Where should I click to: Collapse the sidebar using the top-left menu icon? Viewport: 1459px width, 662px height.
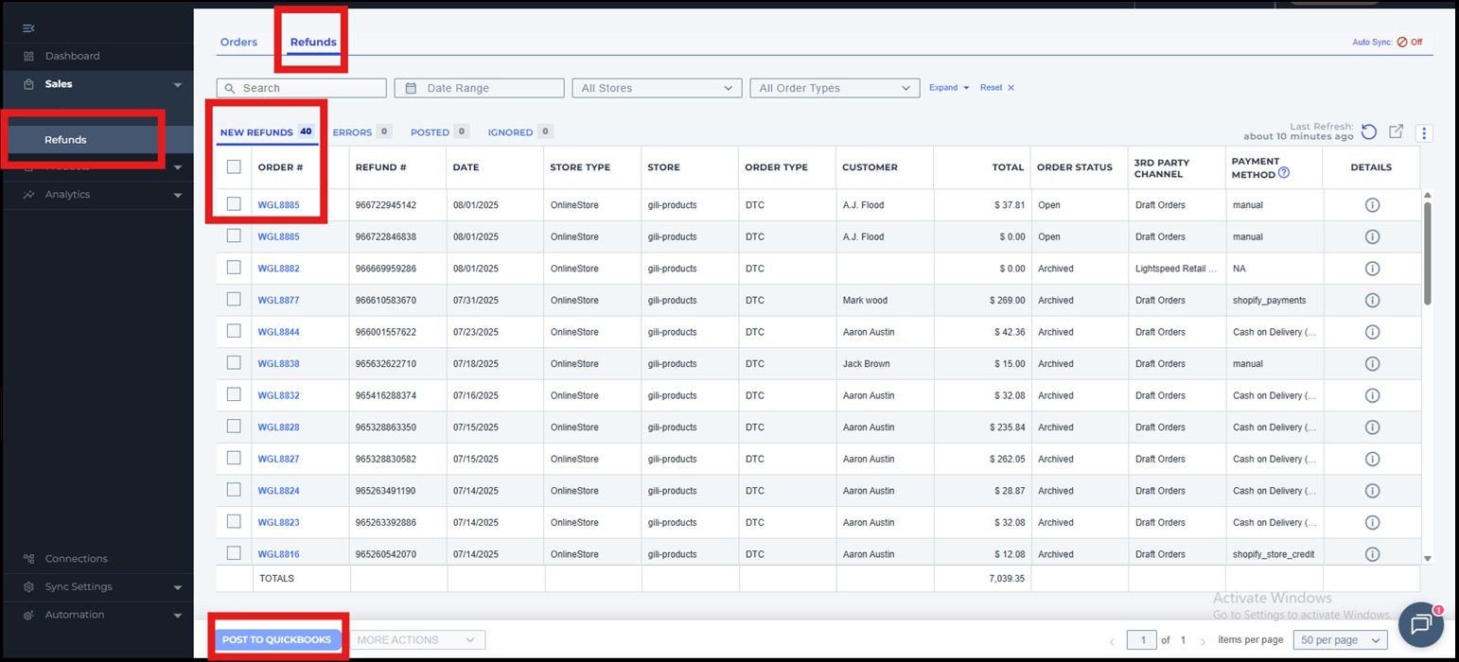pyautogui.click(x=28, y=28)
